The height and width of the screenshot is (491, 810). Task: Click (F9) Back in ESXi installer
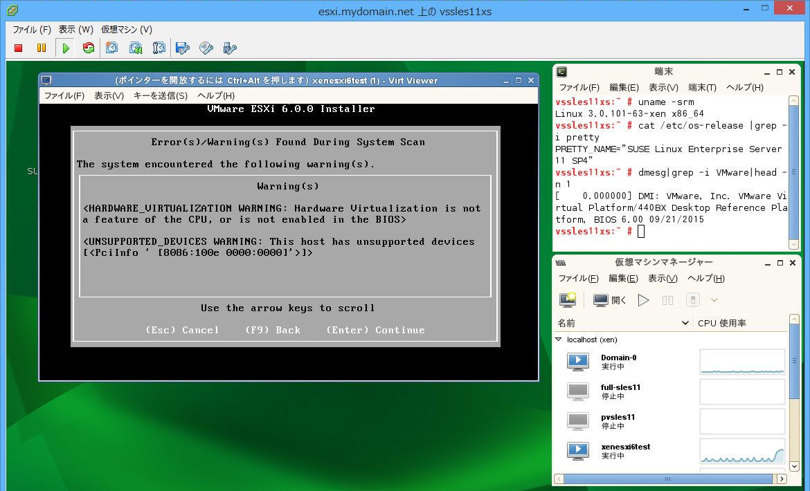[x=273, y=330]
